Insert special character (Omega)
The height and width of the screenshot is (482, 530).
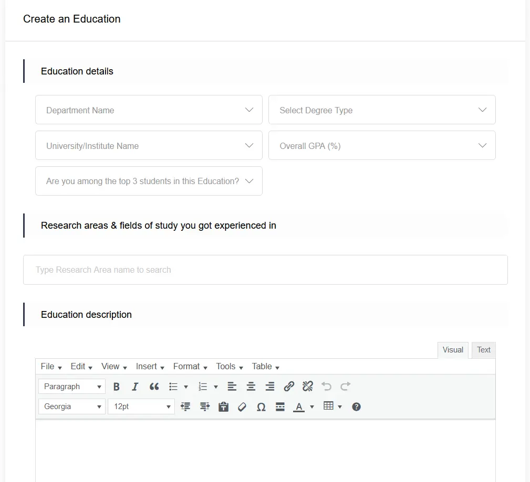pyautogui.click(x=261, y=406)
